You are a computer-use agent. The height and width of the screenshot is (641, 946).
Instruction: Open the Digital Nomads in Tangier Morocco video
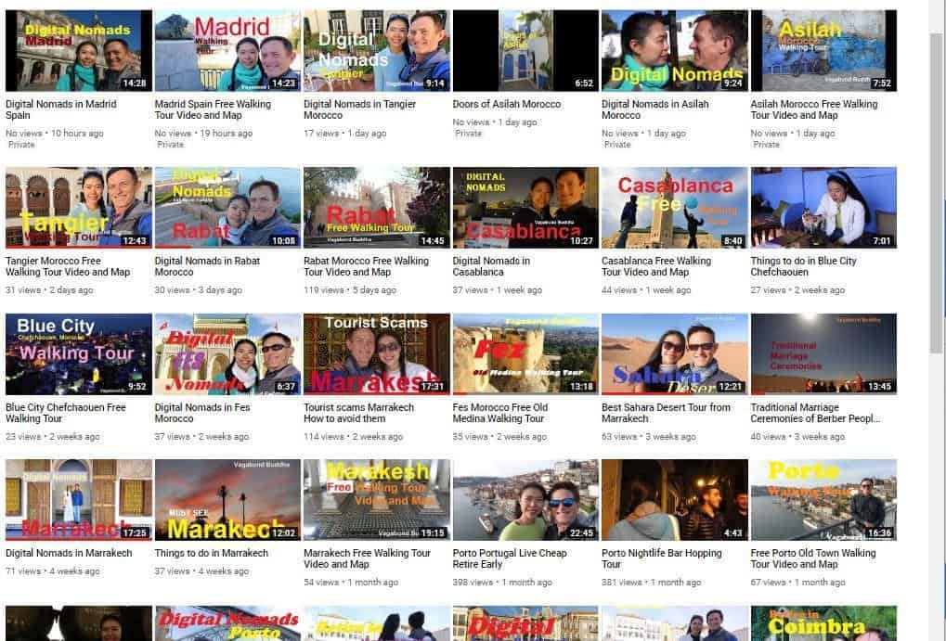click(x=377, y=51)
